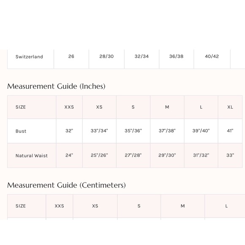245x245 pixels.
Task: Click the 27"/28" waist measurement
Action: click(x=133, y=155)
